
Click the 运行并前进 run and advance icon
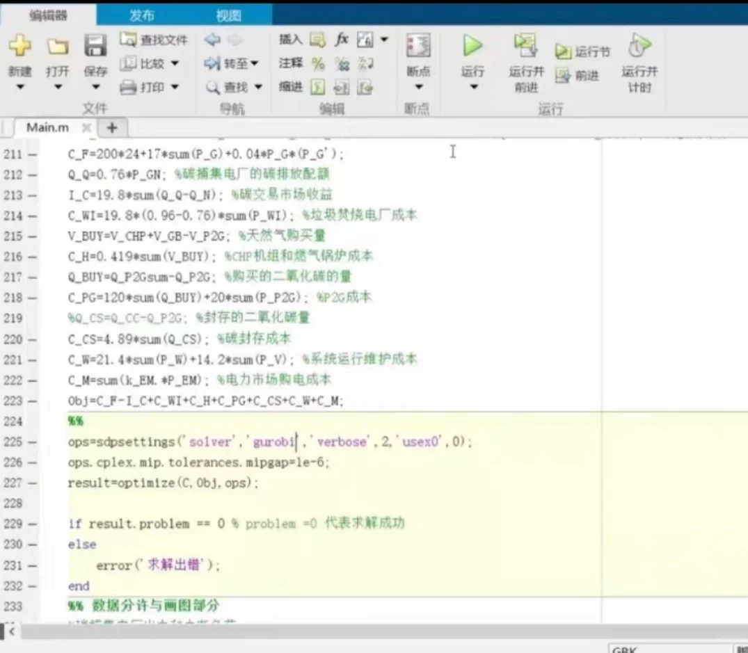tap(526, 45)
